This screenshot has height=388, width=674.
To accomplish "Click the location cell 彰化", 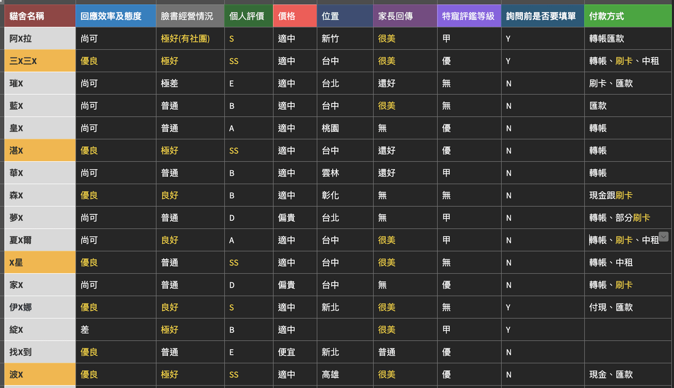I will click(345, 196).
